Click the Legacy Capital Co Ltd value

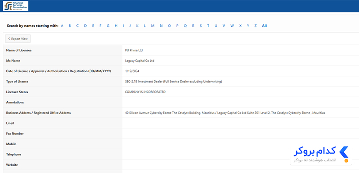coord(140,61)
